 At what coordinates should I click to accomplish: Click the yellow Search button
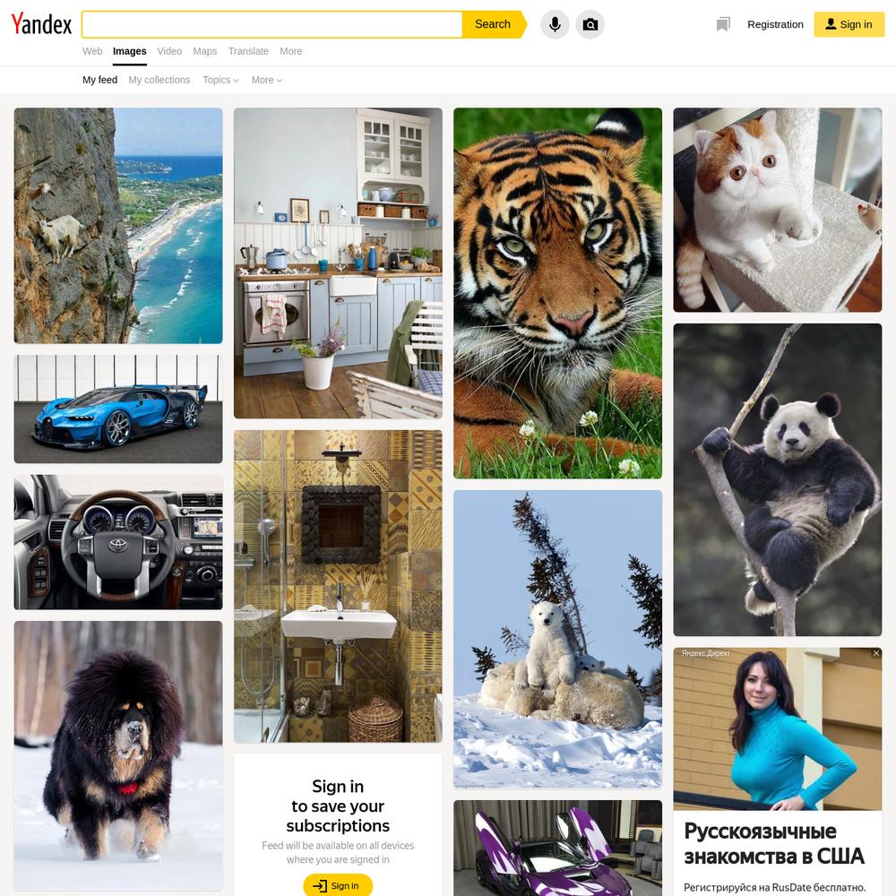pos(493,24)
